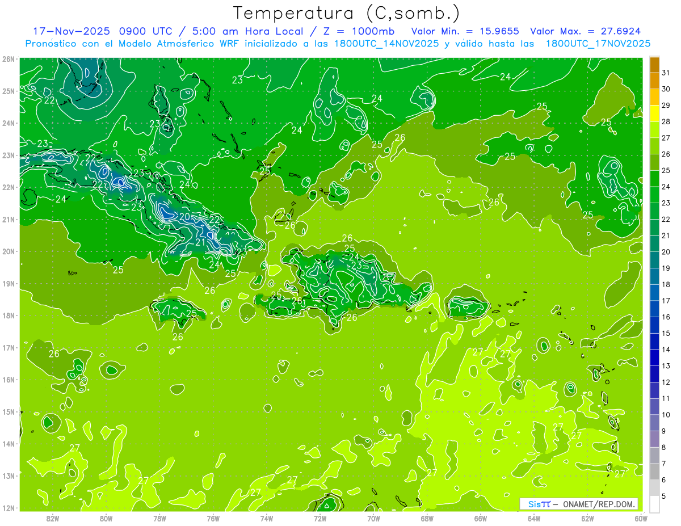Click the 12 value on color scale
Image resolution: width=681 pixels, height=526 pixels.
[x=666, y=382]
